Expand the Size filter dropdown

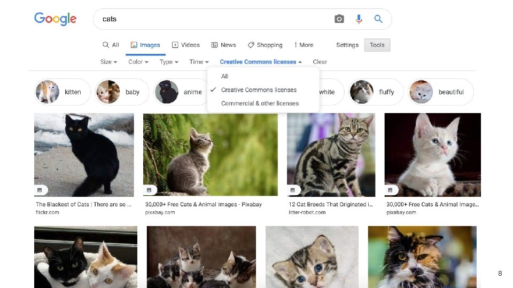(108, 62)
